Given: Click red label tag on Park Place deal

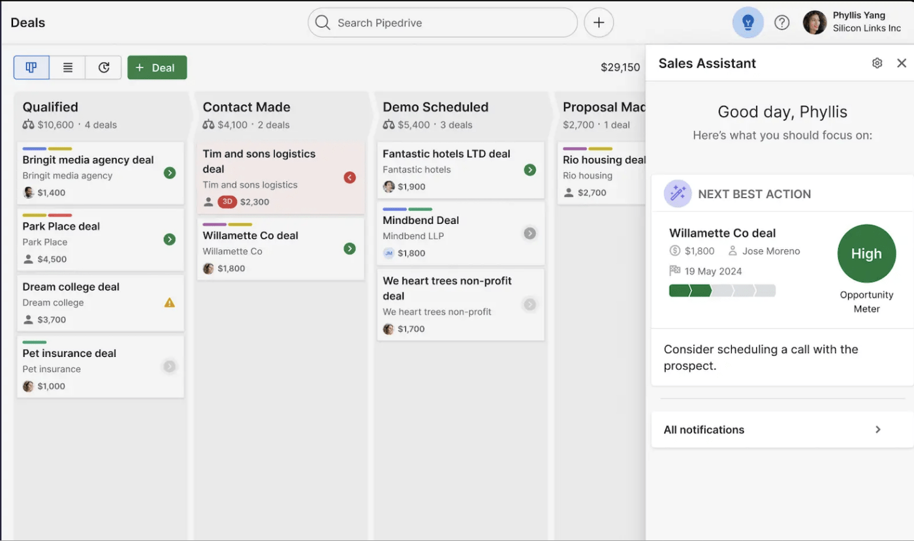Looking at the screenshot, I should click(60, 215).
